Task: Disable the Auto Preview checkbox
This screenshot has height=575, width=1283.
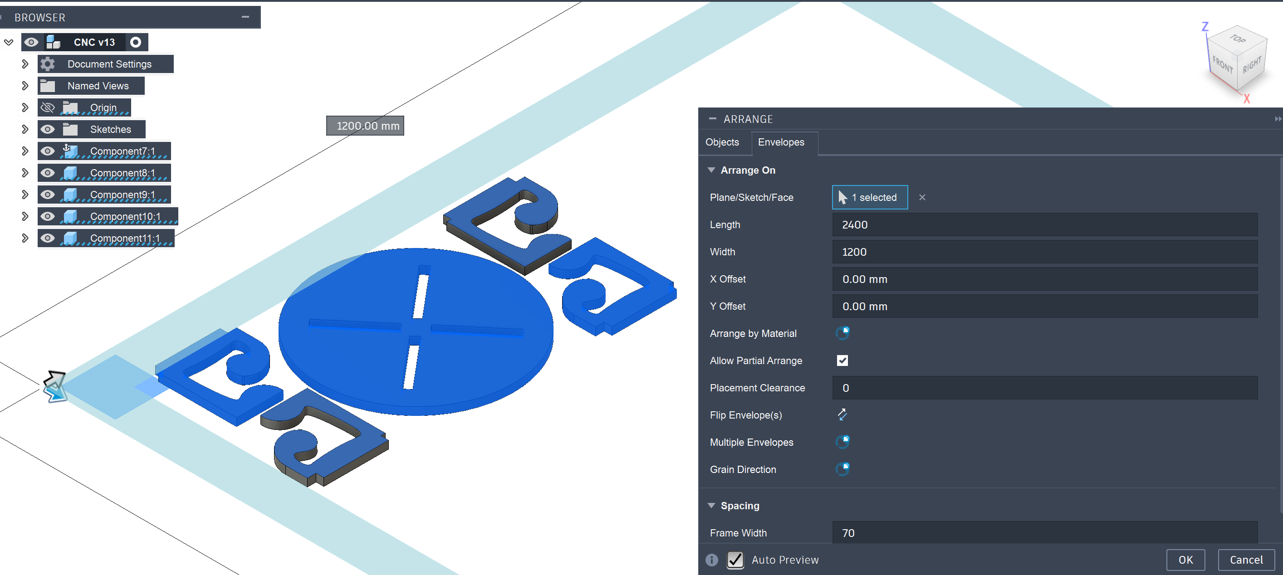Action: 735,560
